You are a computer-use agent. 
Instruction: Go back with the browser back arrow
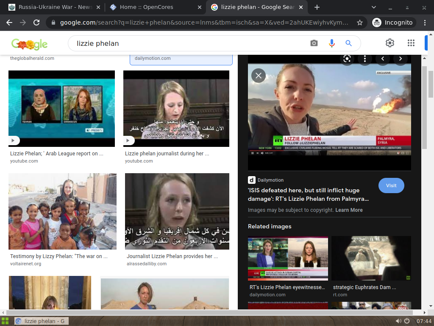point(9,22)
